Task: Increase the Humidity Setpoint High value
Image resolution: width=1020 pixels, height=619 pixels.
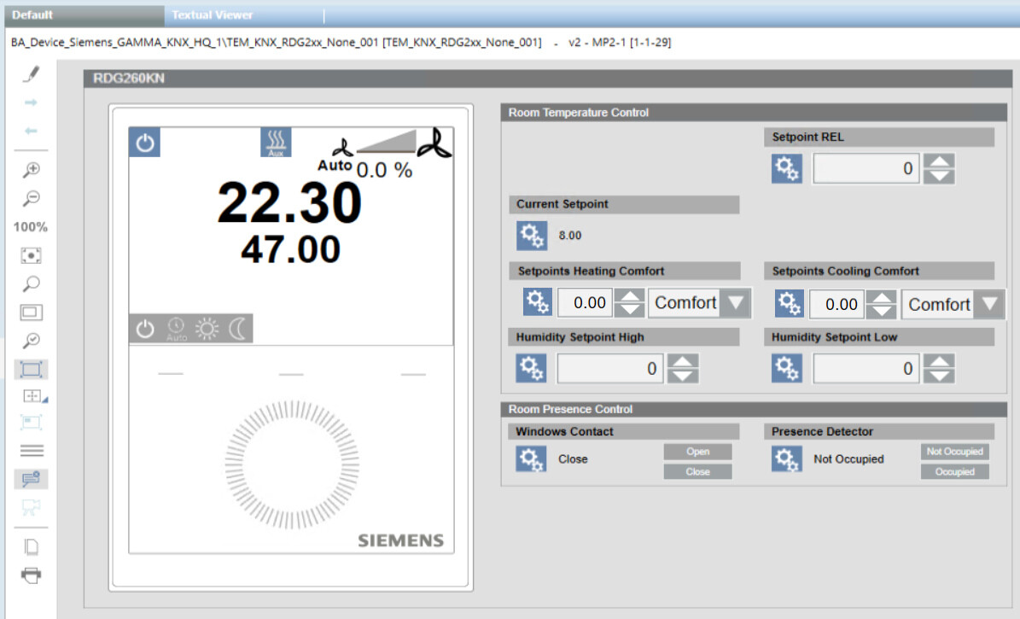Action: click(x=683, y=361)
